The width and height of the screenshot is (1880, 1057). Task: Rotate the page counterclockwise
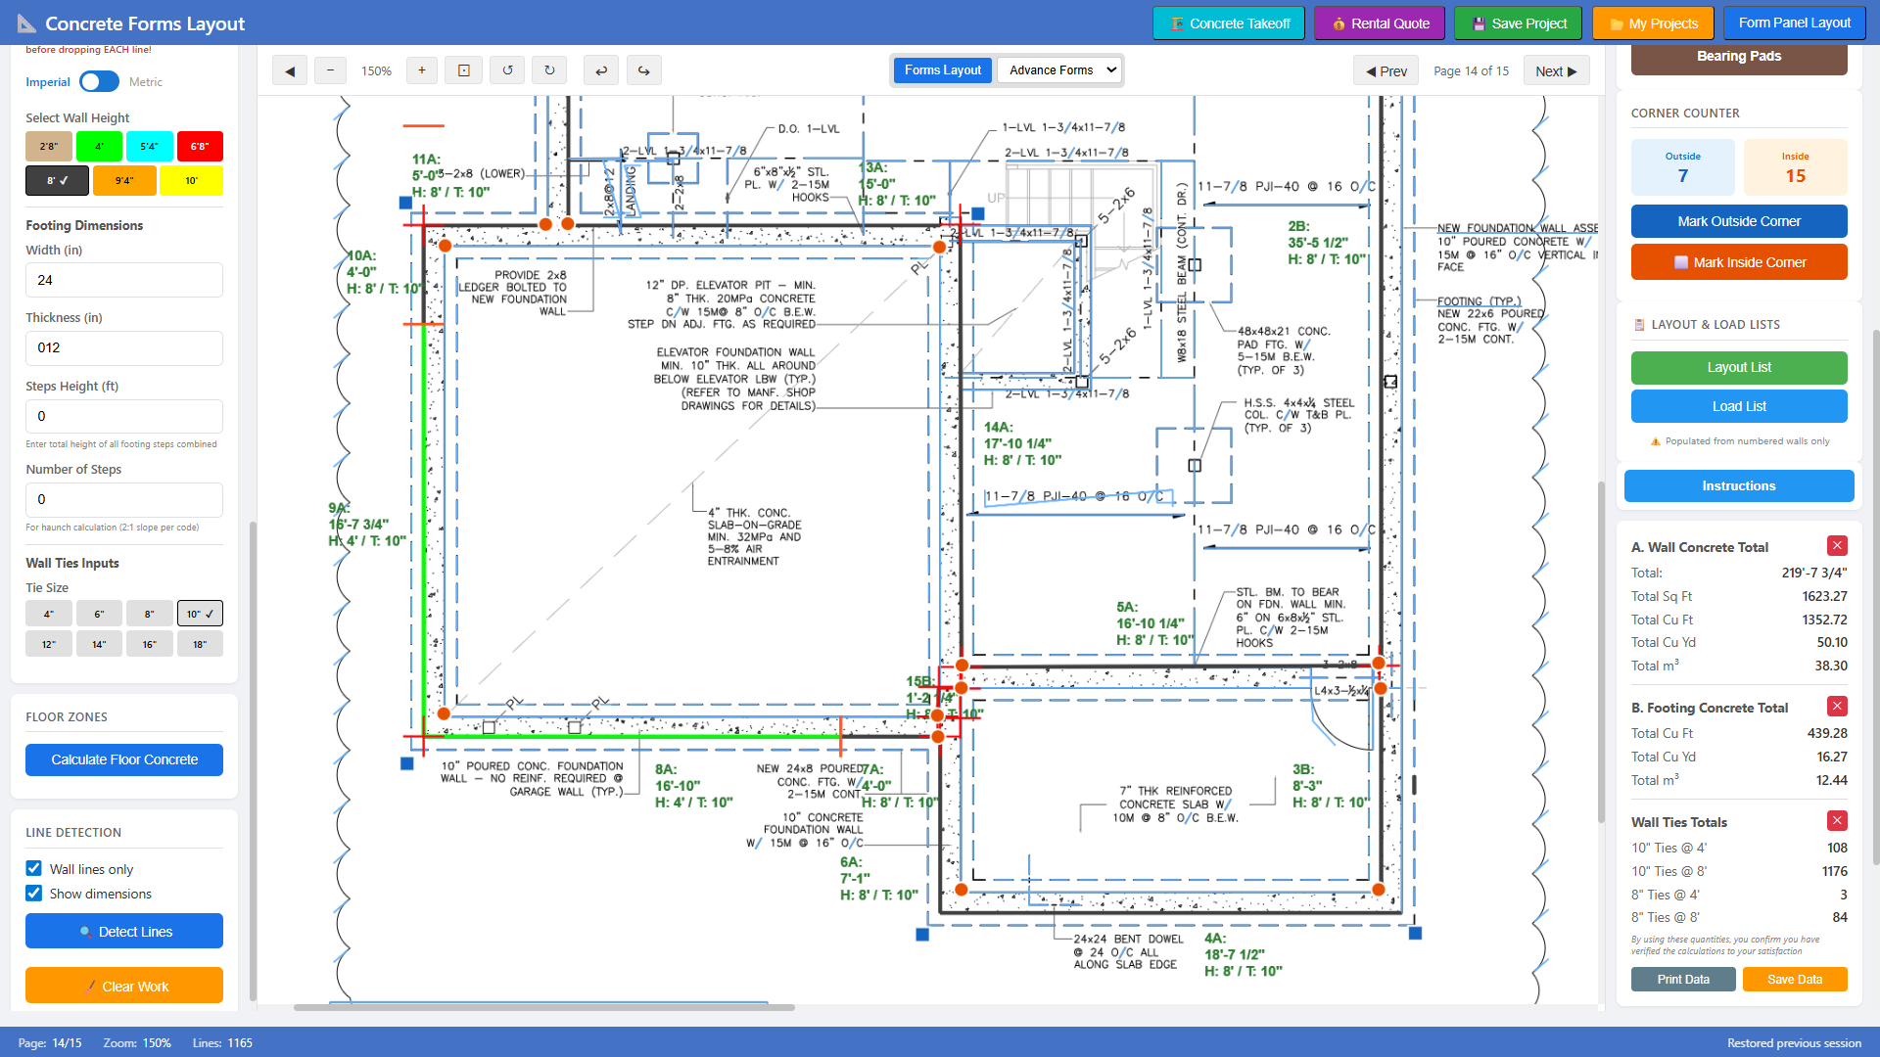507,70
